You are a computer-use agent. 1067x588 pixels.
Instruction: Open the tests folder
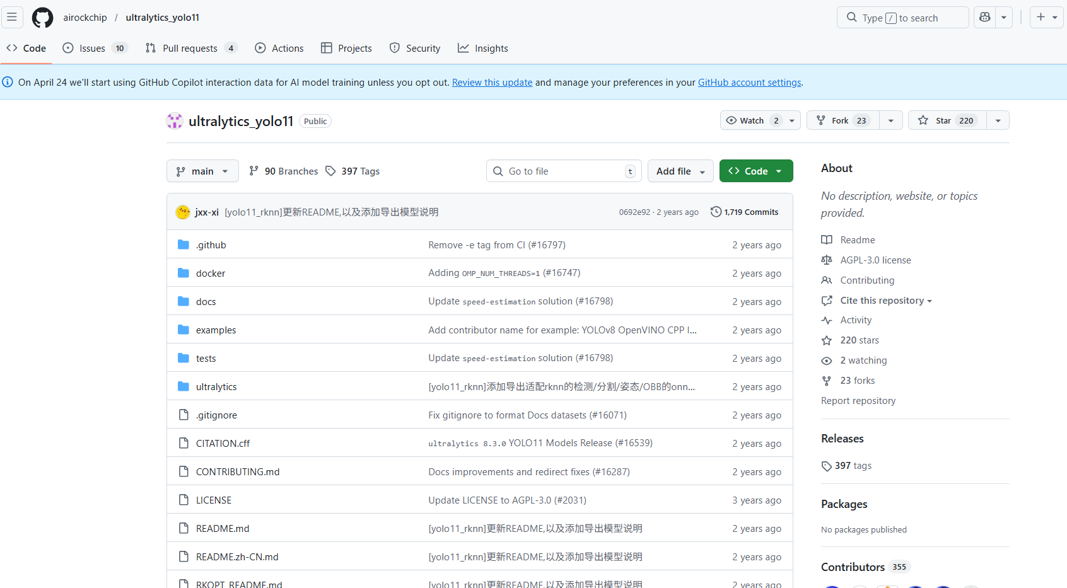(x=206, y=359)
